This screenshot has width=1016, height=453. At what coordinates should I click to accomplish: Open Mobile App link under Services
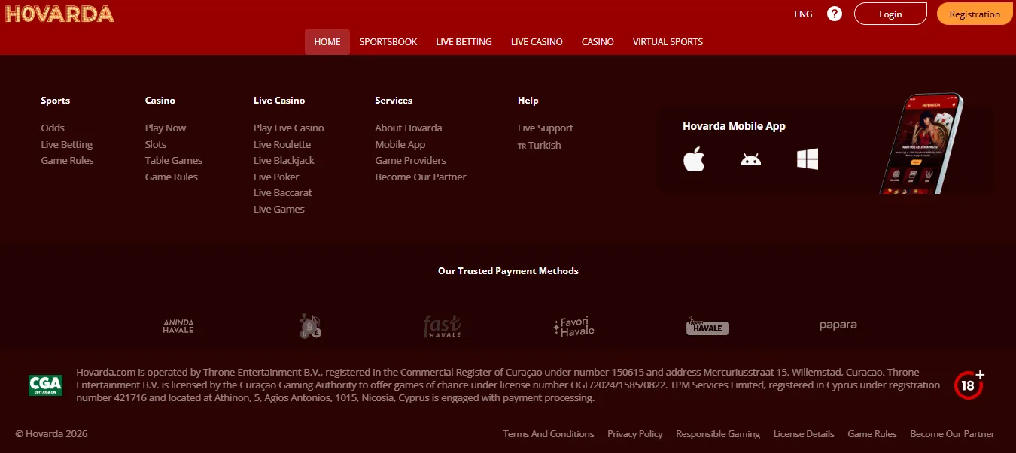(400, 144)
